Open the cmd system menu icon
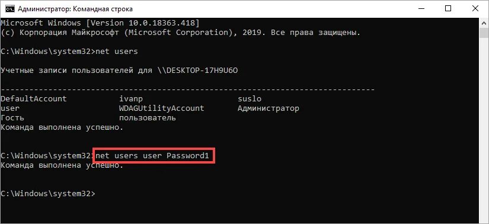Screen dimensions: 489x224 coord(10,9)
